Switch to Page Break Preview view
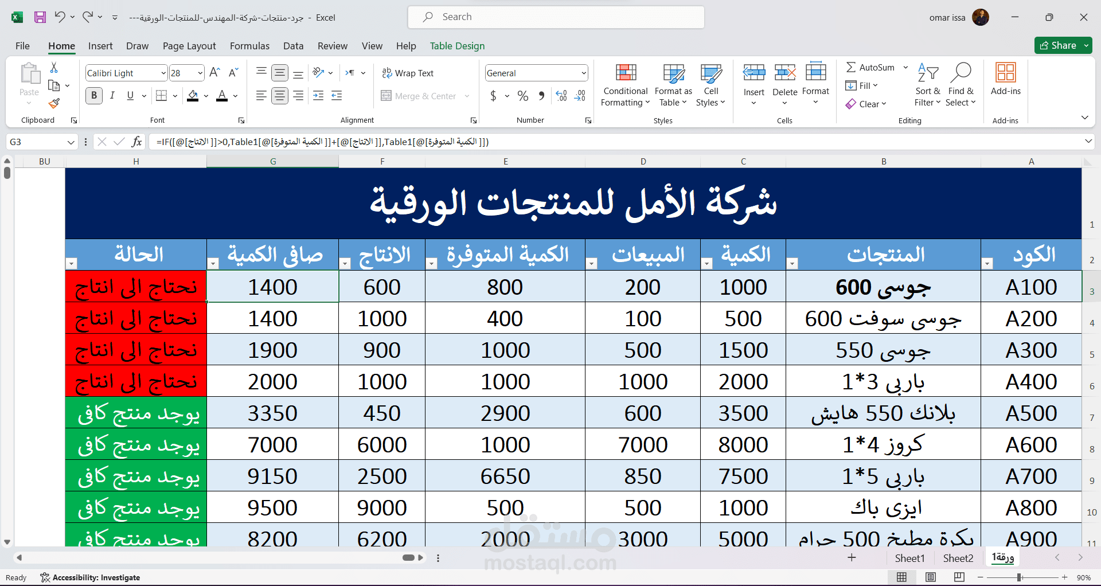1101x586 pixels. (959, 577)
